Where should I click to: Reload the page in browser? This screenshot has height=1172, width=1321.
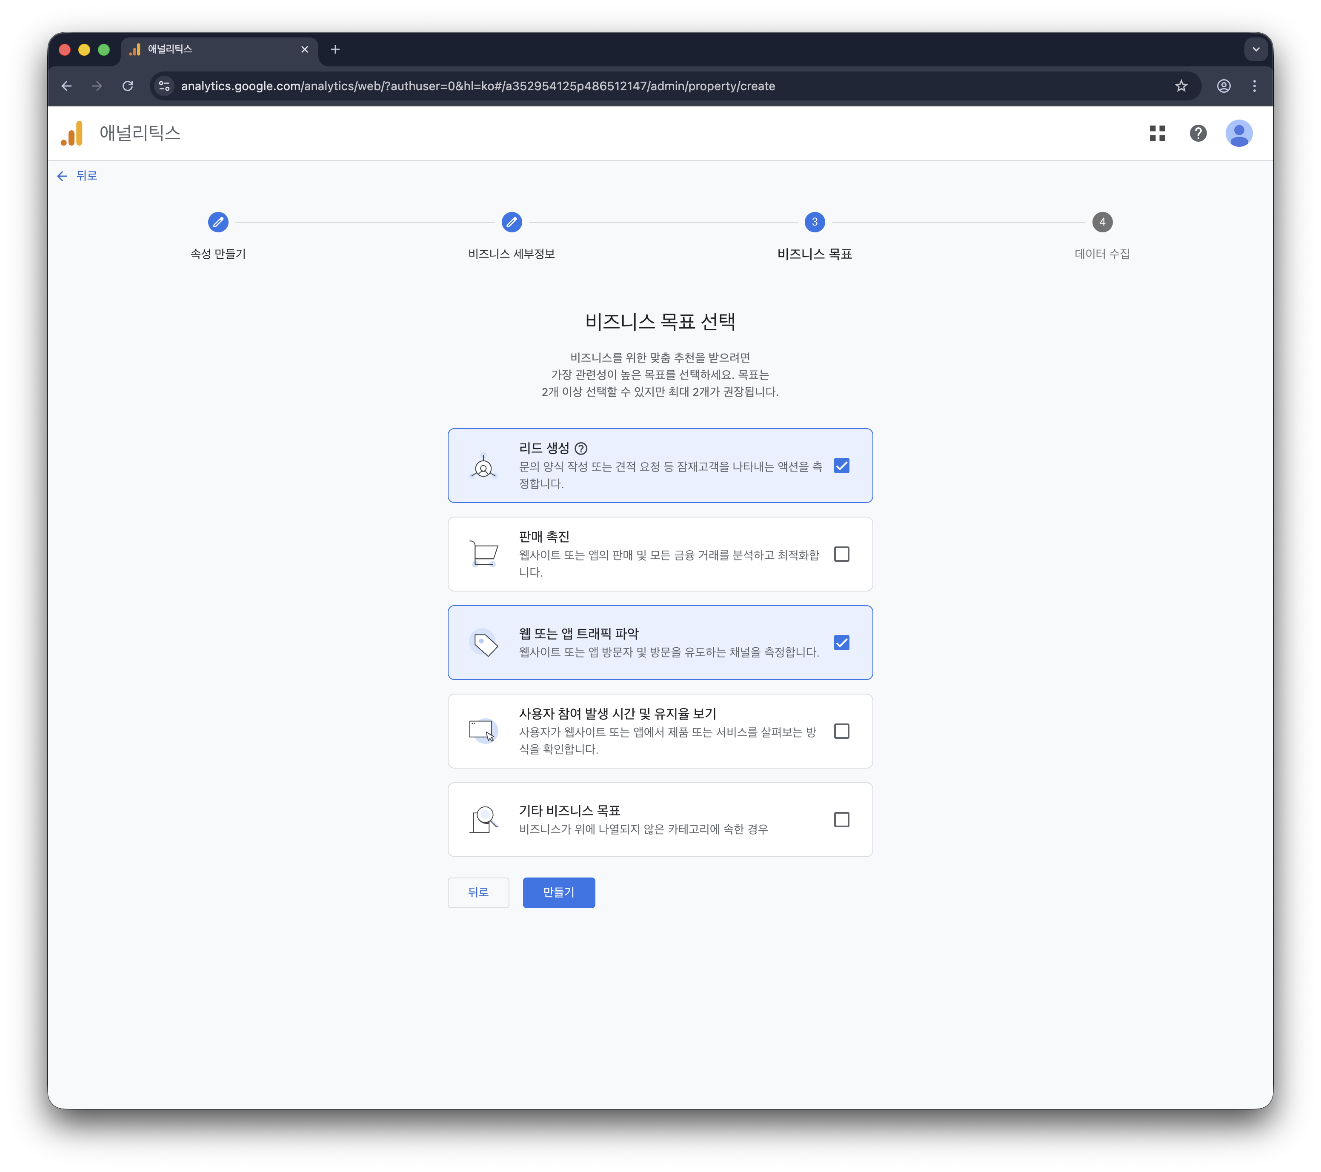tap(128, 86)
